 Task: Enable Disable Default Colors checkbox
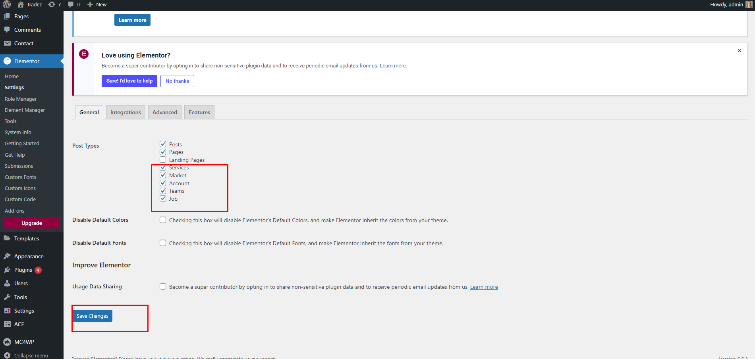[x=163, y=220]
